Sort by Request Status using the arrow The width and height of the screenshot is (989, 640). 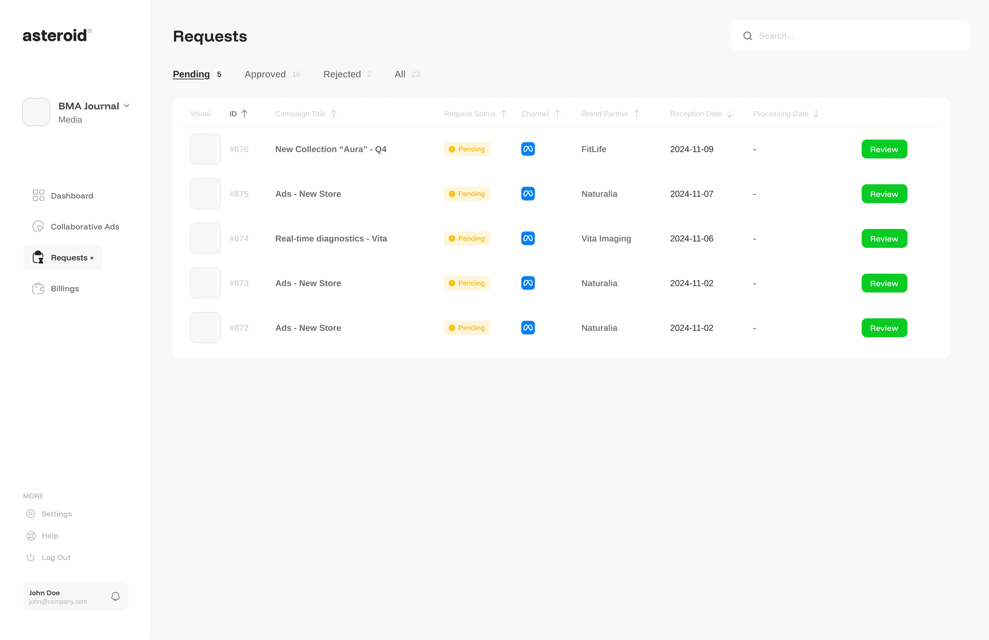(504, 113)
